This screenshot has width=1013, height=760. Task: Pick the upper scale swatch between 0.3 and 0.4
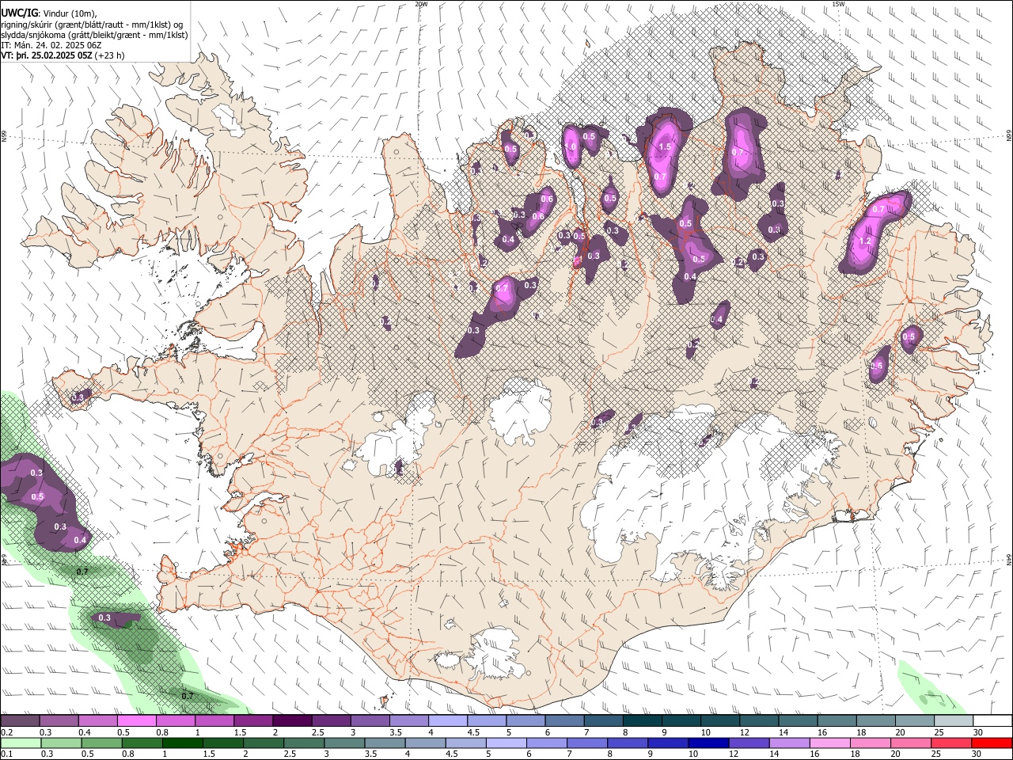coord(59,720)
